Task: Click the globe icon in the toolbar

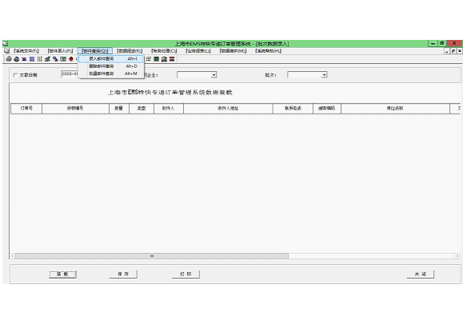Action: pyautogui.click(x=17, y=59)
